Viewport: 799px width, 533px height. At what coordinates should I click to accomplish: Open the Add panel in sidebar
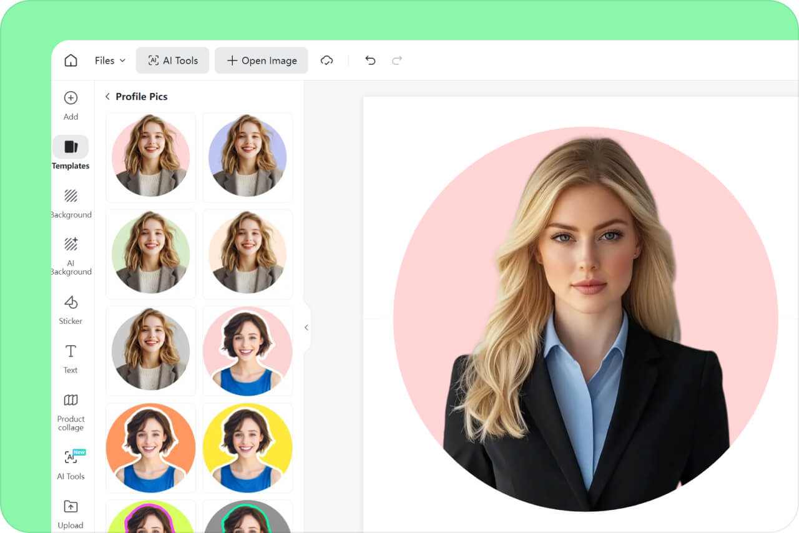(71, 105)
